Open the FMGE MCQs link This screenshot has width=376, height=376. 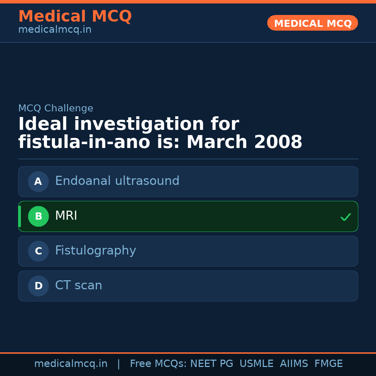click(328, 363)
